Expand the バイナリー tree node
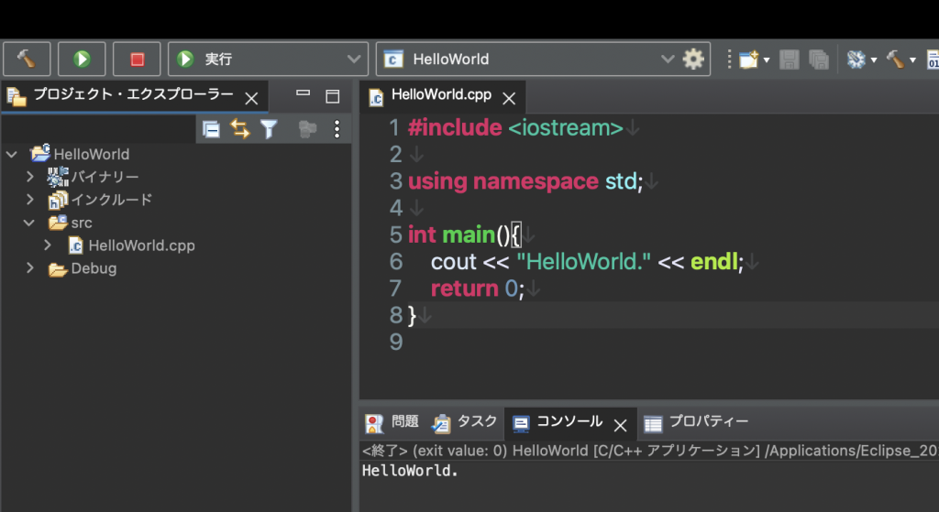Image resolution: width=939 pixels, height=512 pixels. (x=30, y=177)
